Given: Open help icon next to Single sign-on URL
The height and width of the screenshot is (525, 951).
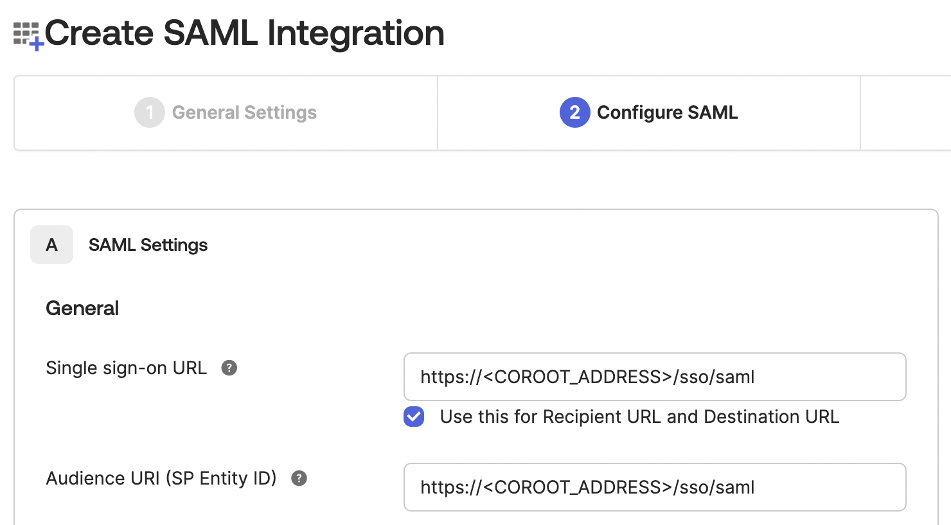Looking at the screenshot, I should coord(229,368).
